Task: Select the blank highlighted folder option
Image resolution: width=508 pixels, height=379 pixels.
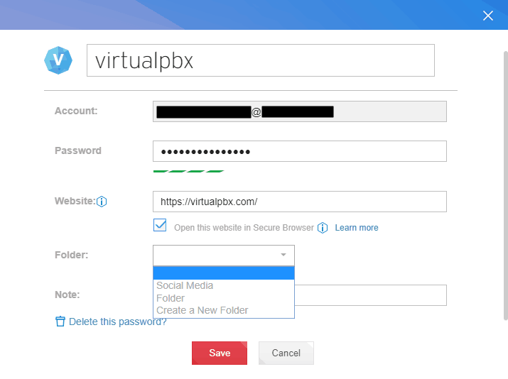Action: click(x=224, y=273)
